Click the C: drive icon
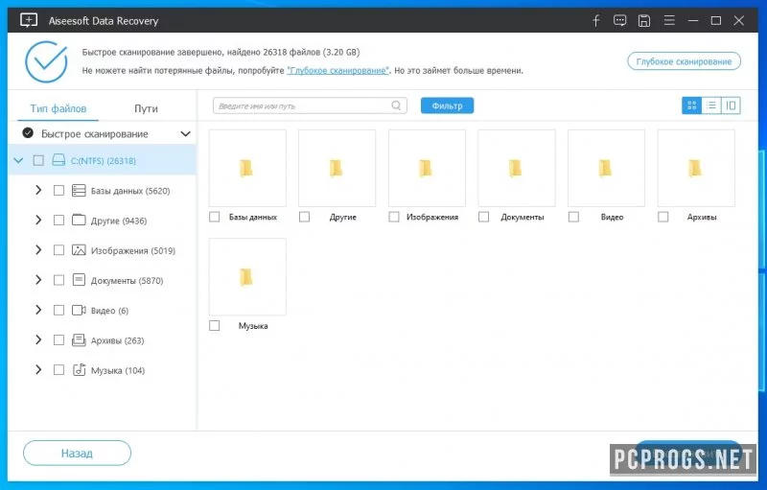Viewport: 767px width, 490px height. (x=58, y=160)
